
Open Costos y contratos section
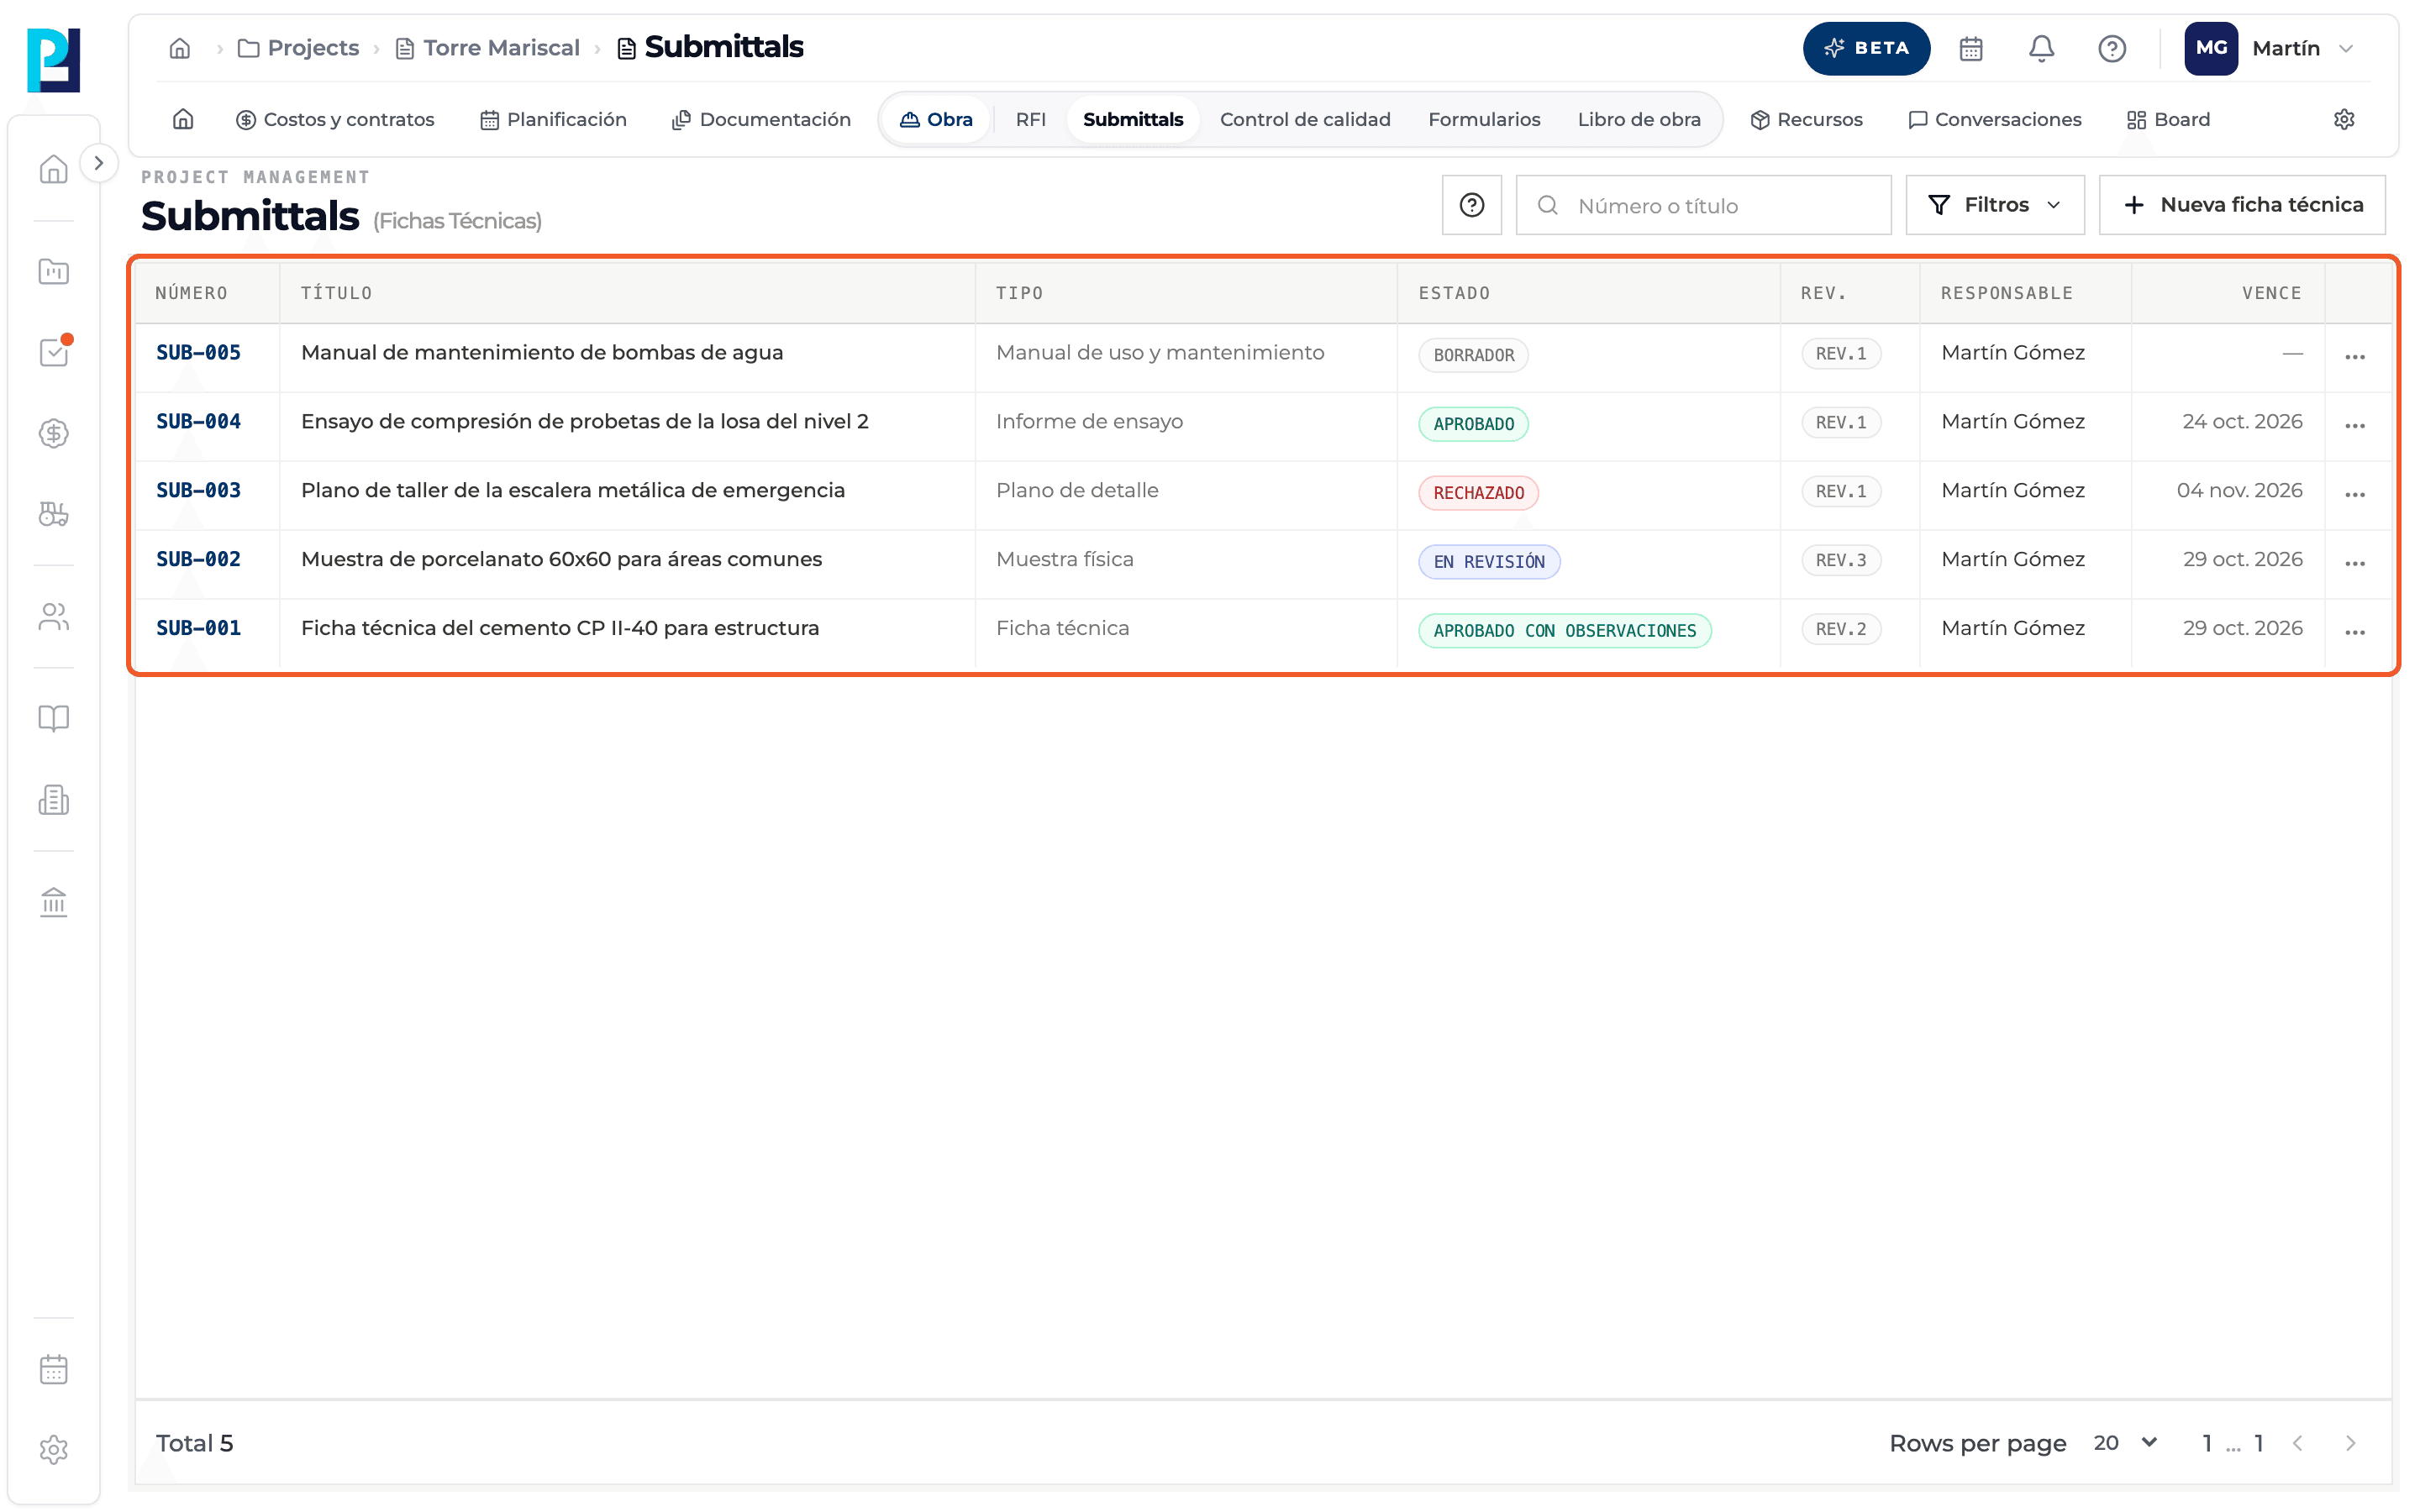click(x=335, y=119)
